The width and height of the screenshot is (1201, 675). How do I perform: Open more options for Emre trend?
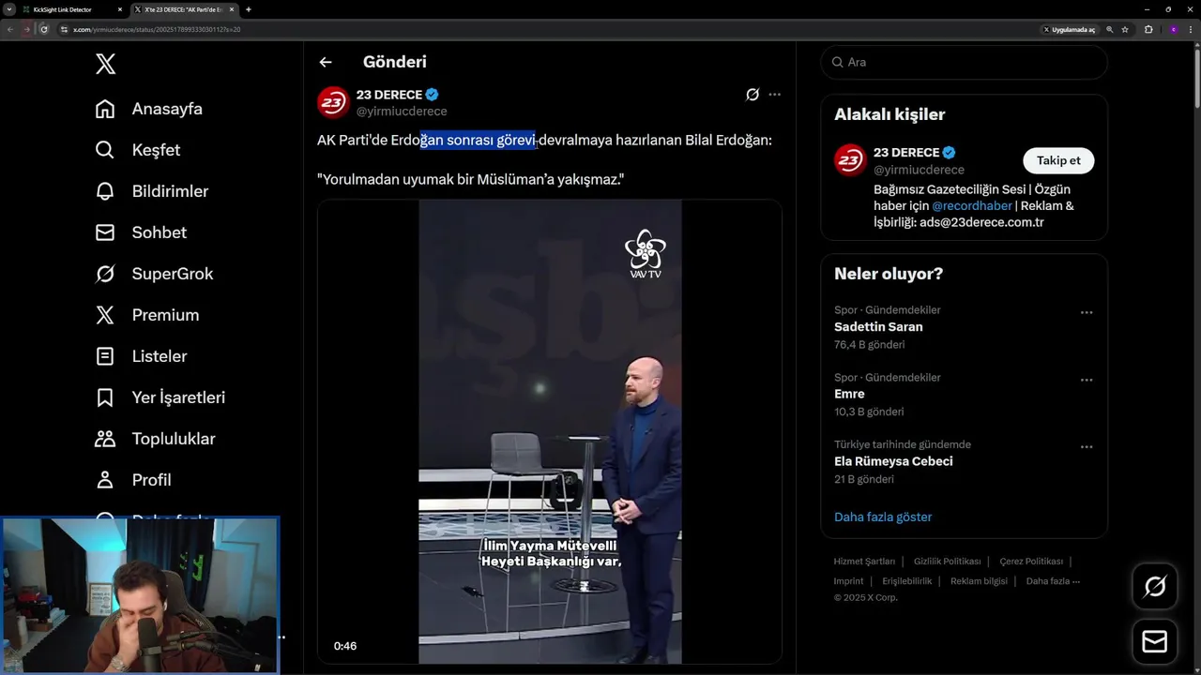[1087, 380]
